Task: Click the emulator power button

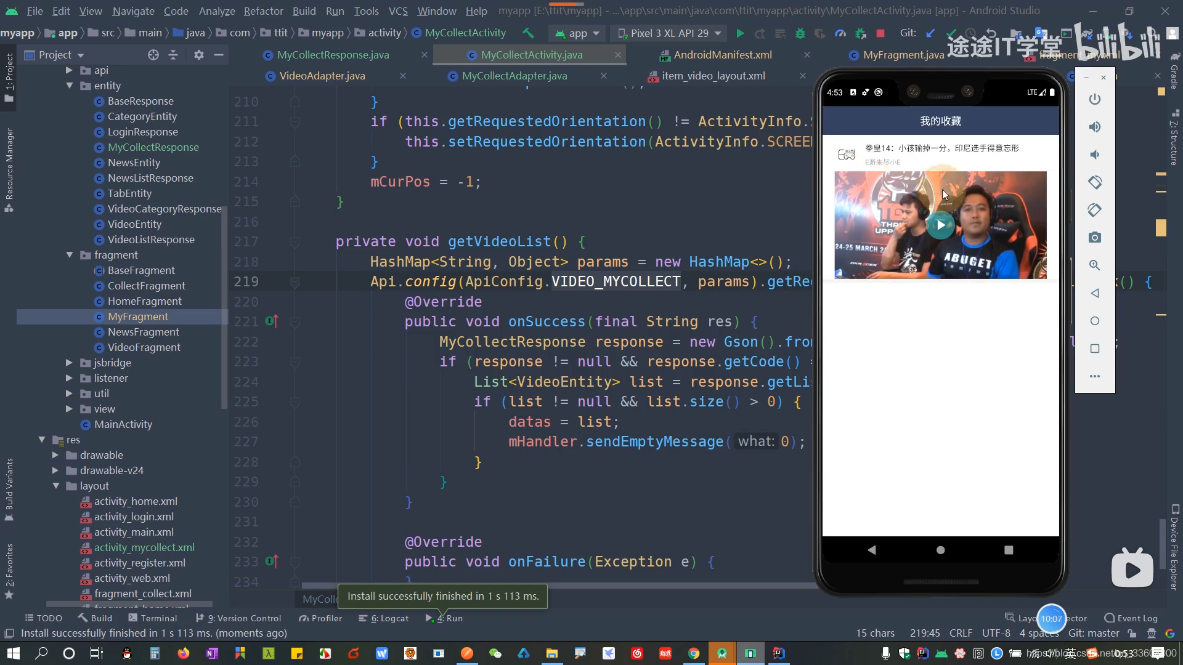Action: [x=1095, y=99]
